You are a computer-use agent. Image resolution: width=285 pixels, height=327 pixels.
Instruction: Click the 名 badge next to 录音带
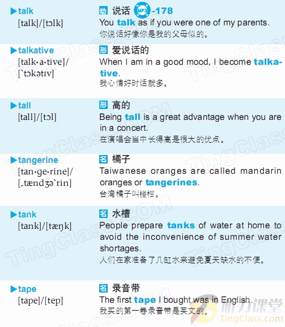pyautogui.click(x=103, y=288)
